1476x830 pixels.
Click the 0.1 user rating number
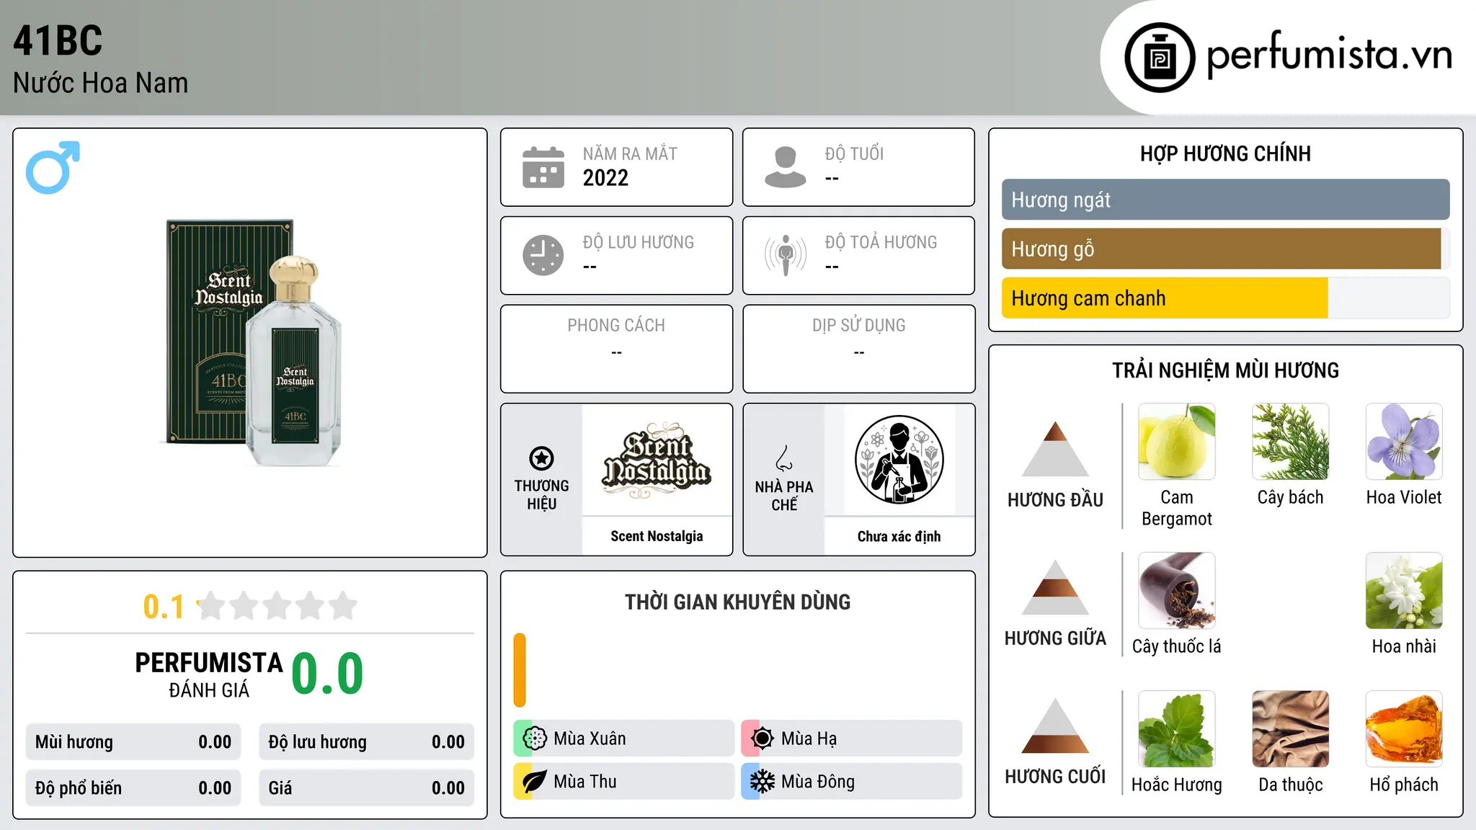[x=164, y=607]
